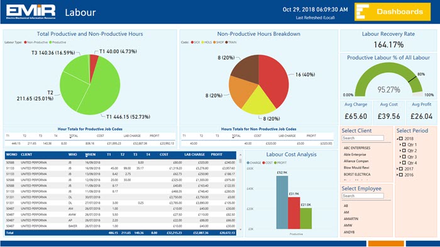Check the 2018 period checkbox
The height and width of the screenshot is (247, 440).
tap(401, 139)
